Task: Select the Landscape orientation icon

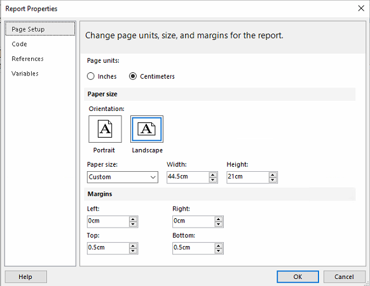Action: point(147,129)
